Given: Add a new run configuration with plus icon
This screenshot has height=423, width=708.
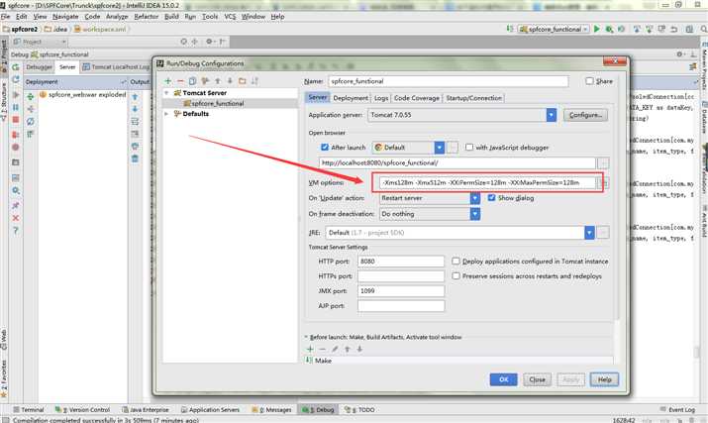Looking at the screenshot, I should point(168,81).
